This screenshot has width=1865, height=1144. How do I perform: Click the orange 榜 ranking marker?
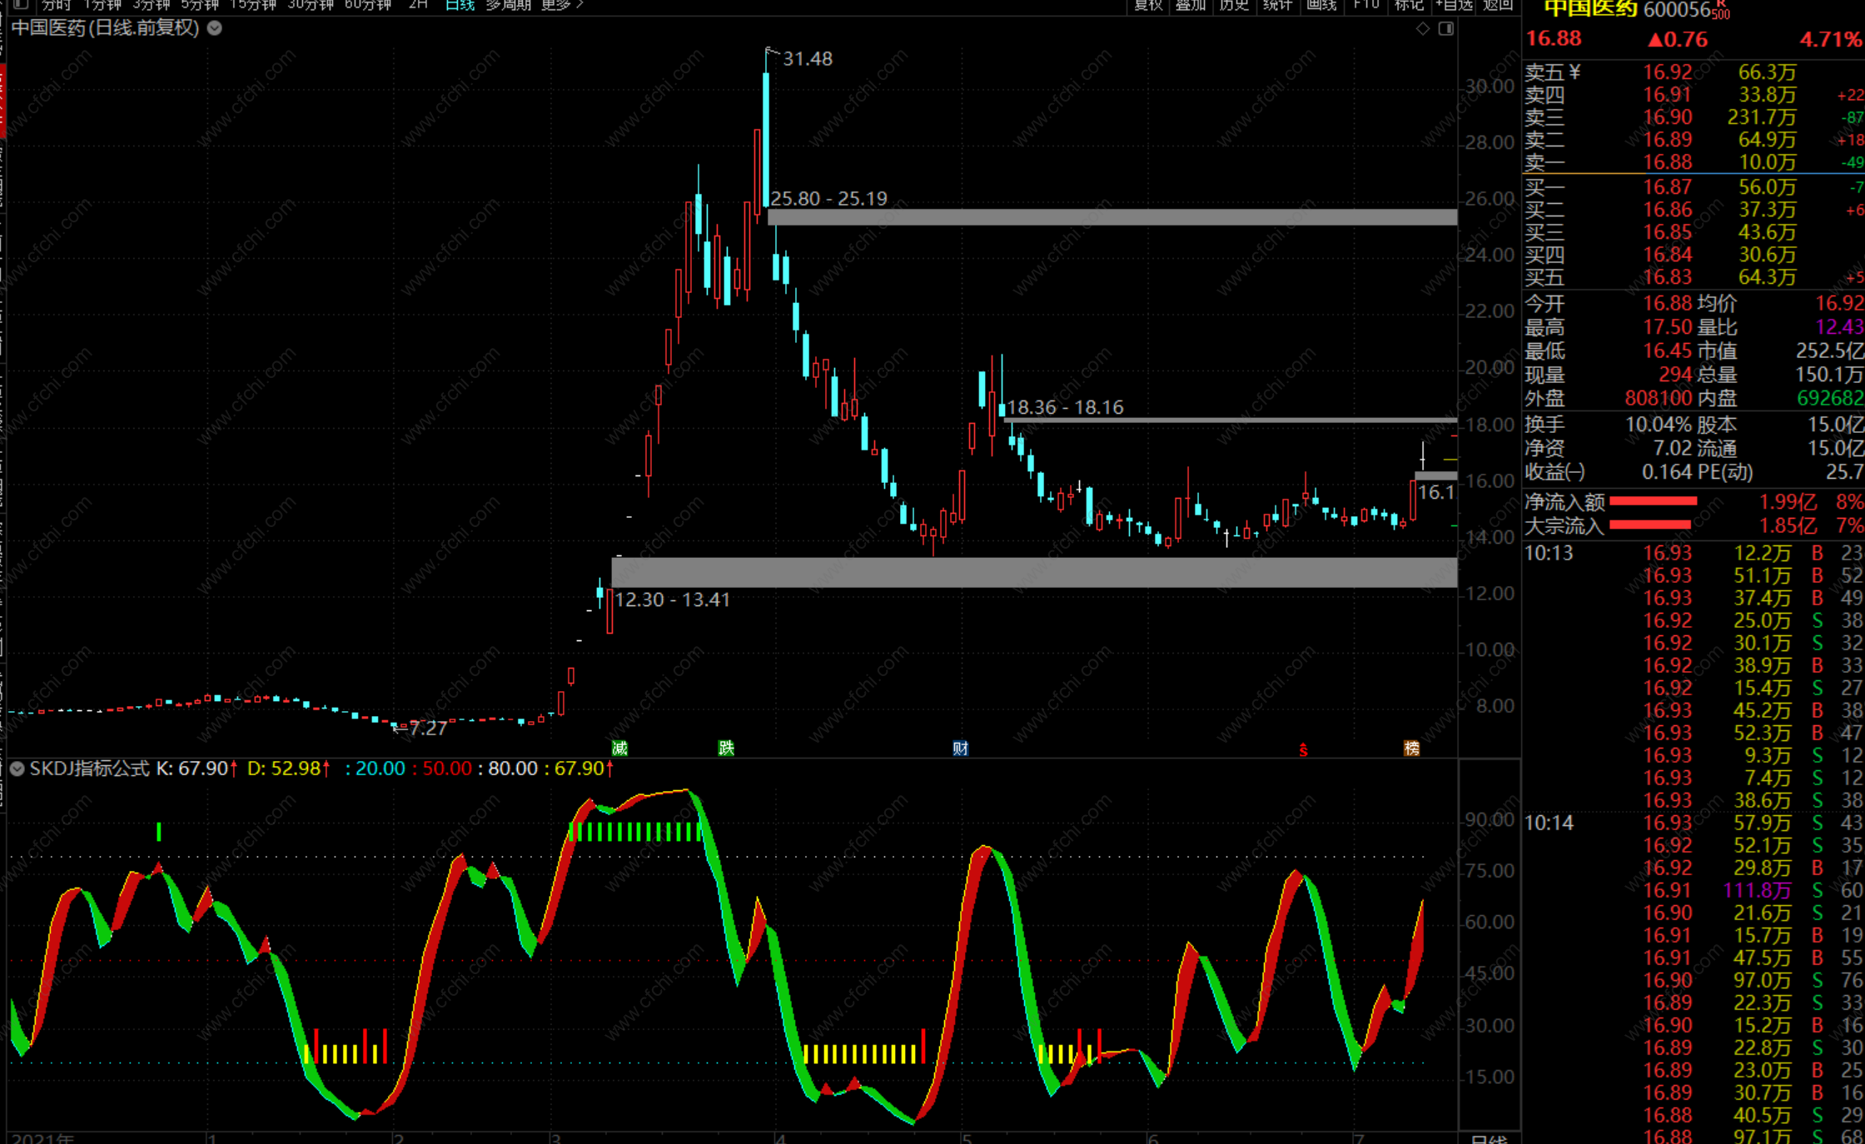(1411, 748)
